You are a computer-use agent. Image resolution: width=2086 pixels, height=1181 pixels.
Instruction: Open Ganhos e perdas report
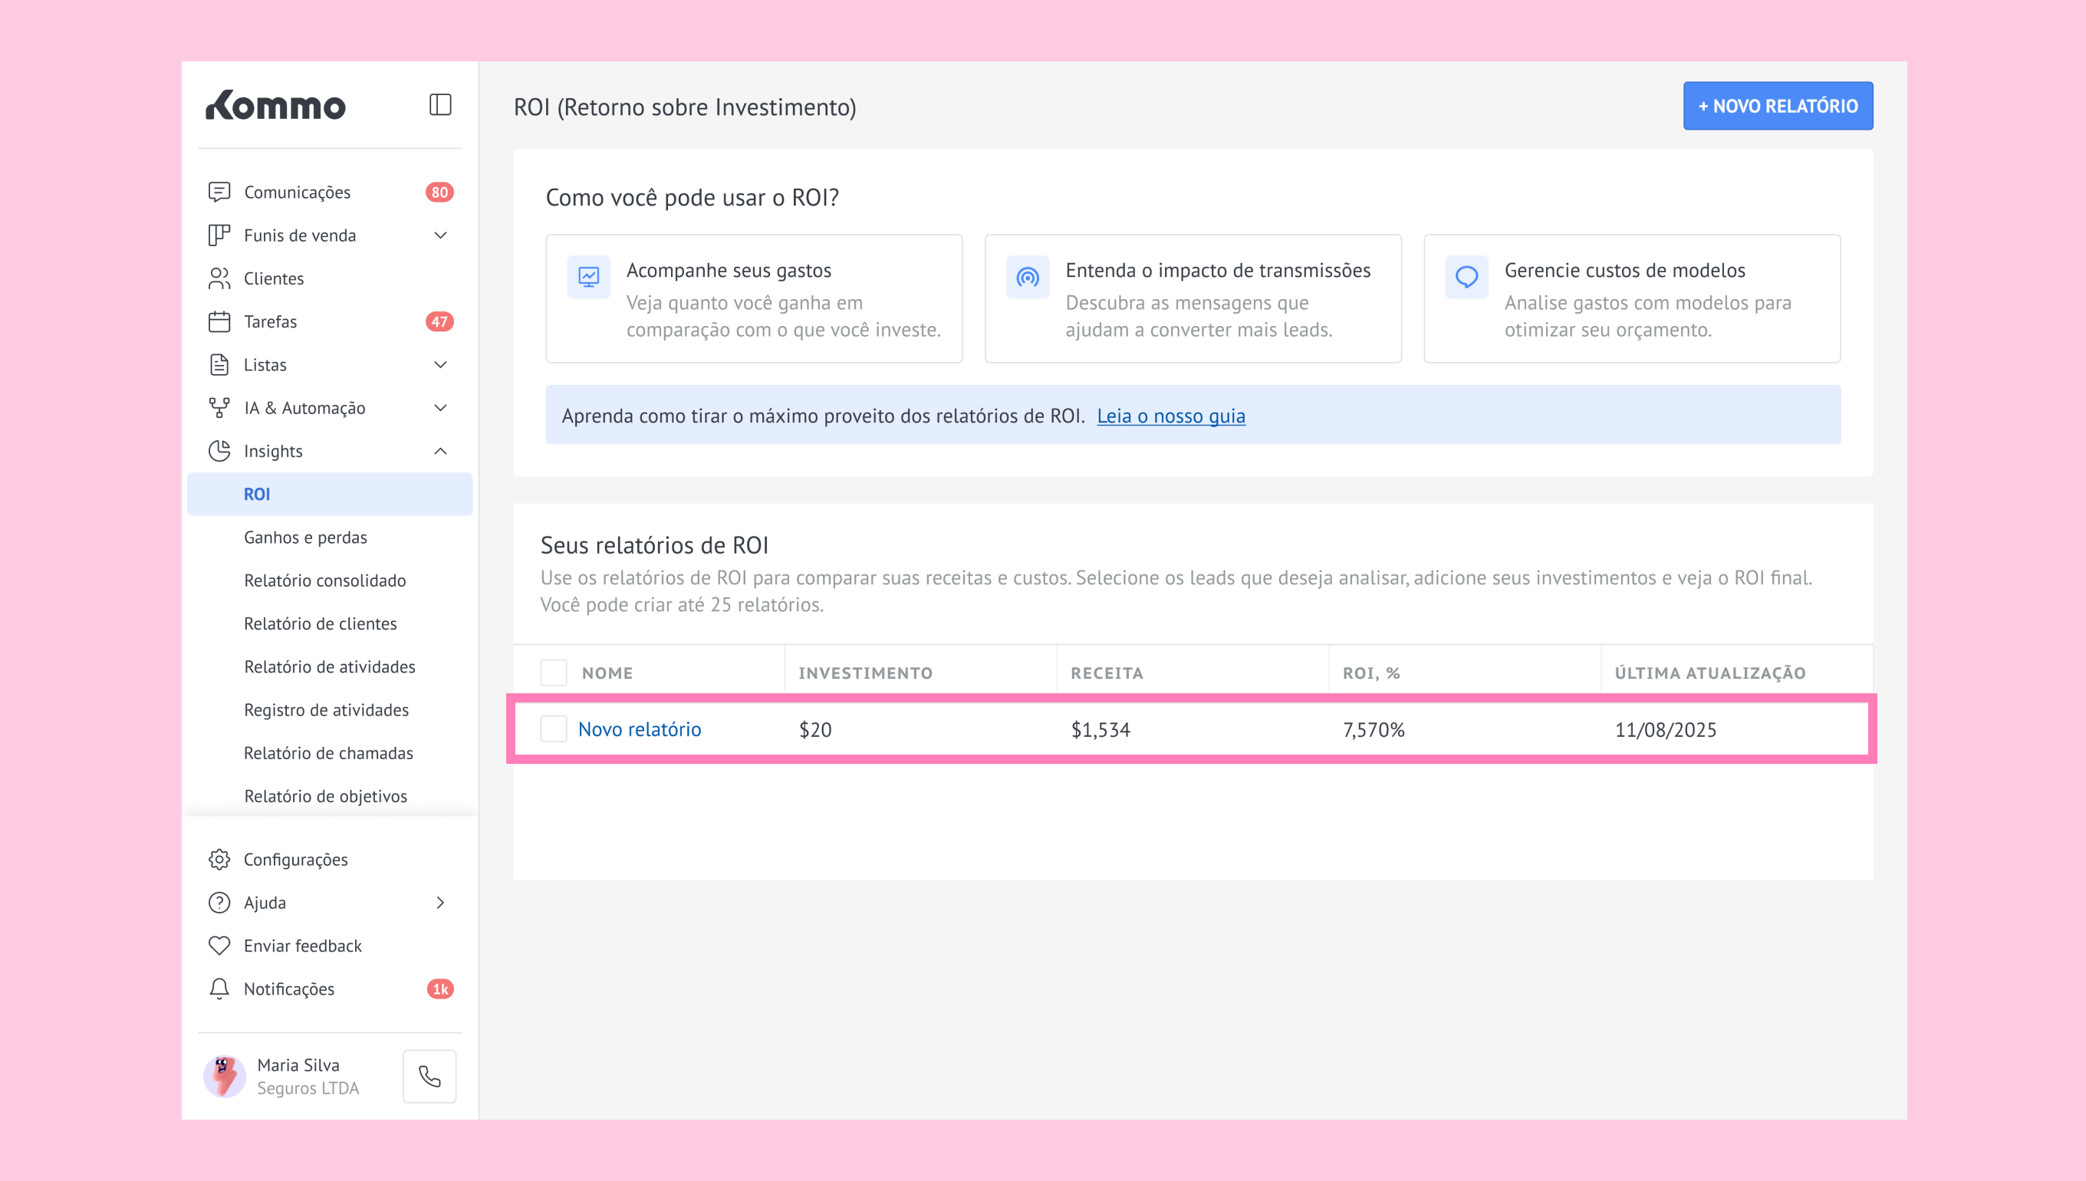(x=305, y=537)
